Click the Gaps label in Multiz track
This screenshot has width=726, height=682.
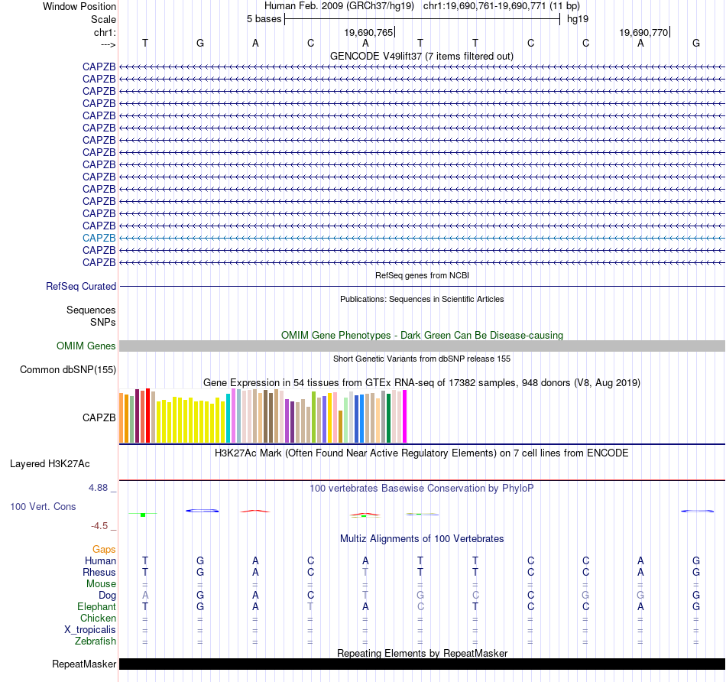coord(104,550)
